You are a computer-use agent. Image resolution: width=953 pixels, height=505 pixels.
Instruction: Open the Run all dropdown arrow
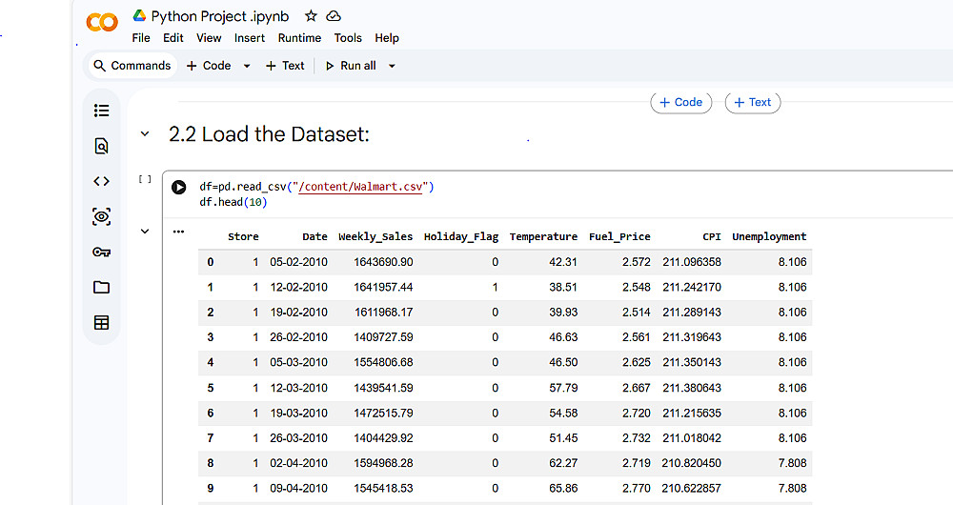click(x=392, y=66)
